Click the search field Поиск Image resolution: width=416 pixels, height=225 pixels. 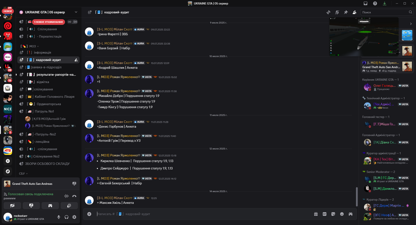[x=387, y=12]
